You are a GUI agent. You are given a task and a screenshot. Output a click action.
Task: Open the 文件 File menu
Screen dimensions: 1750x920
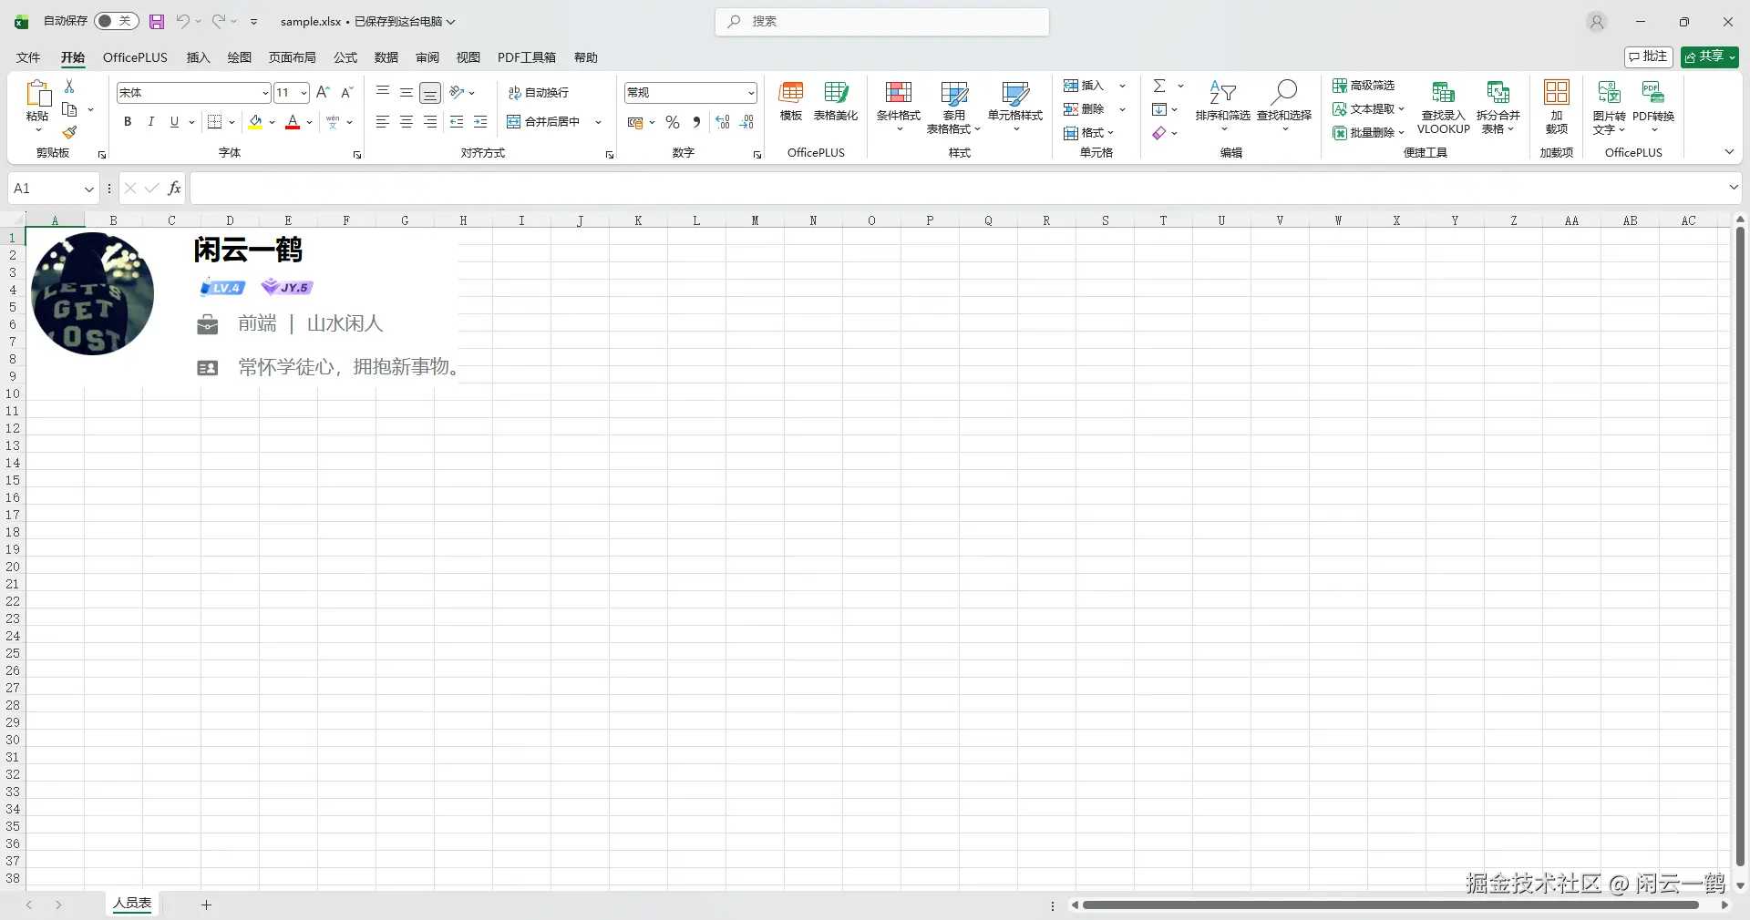point(28,57)
